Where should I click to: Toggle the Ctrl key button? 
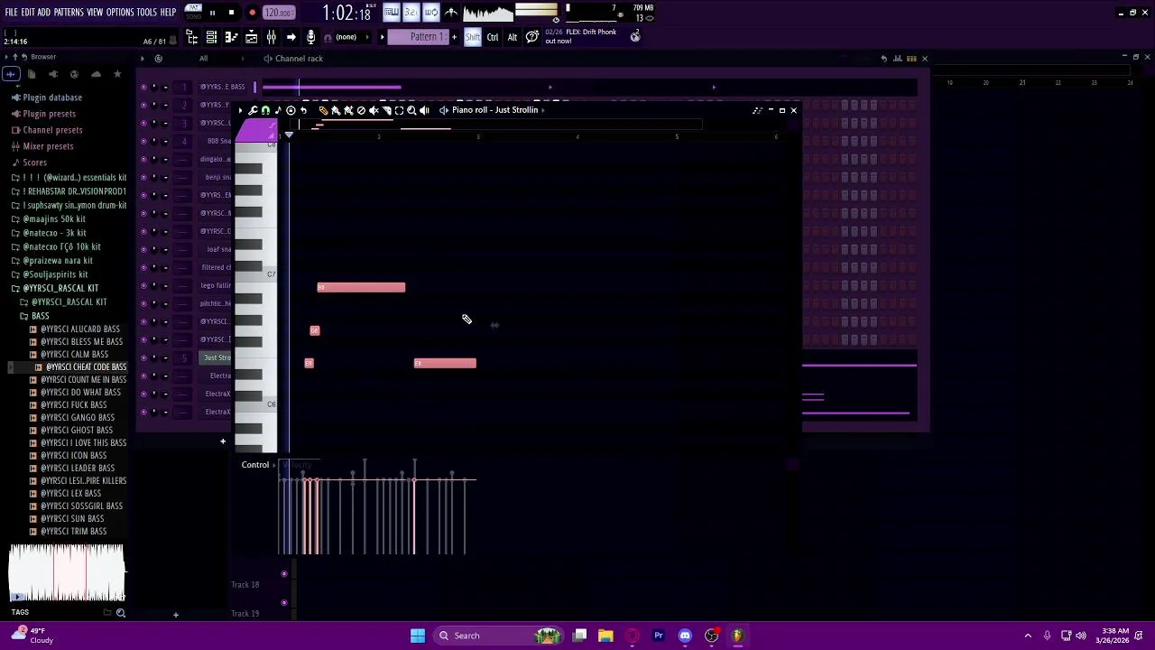pyautogui.click(x=493, y=37)
